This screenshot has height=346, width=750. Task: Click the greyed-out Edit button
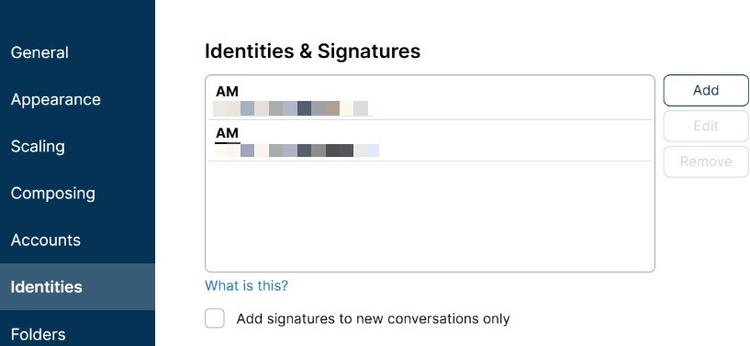(x=706, y=126)
